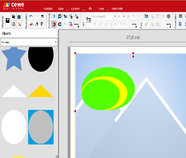
Task: Open the Comic Sans MS font dropdown
Action: (104, 16)
